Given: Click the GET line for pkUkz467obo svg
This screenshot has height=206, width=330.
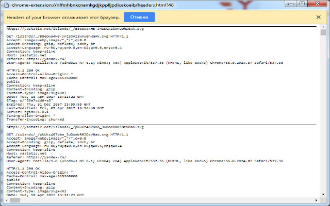Looking at the screenshot, I should click(x=68, y=134).
